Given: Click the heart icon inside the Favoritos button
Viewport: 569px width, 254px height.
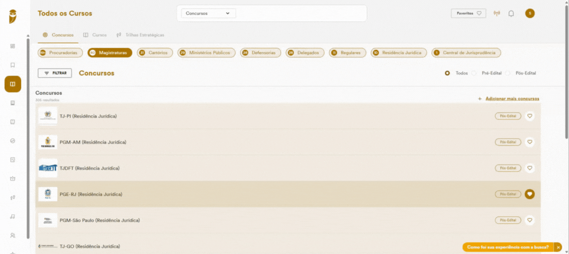Looking at the screenshot, I should (x=479, y=13).
